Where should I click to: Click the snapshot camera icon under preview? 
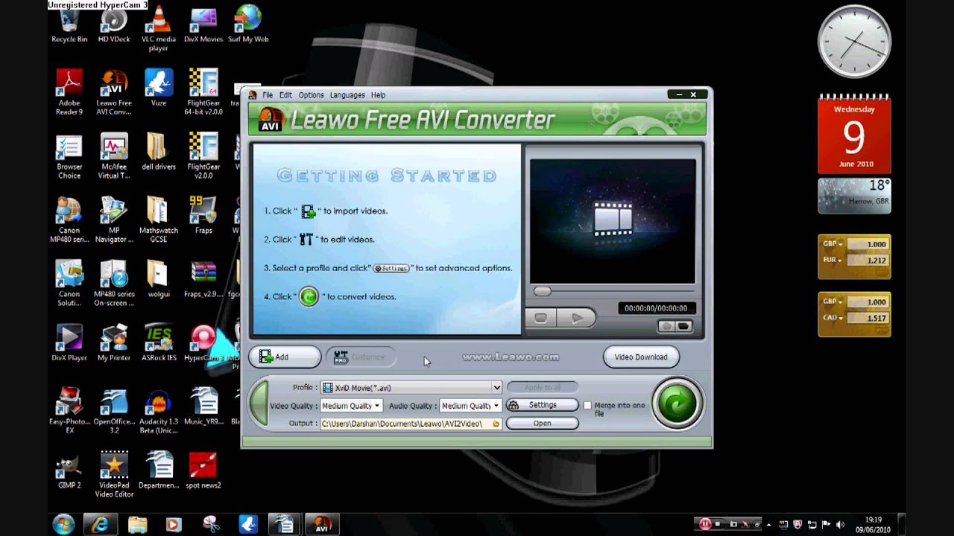click(x=667, y=327)
